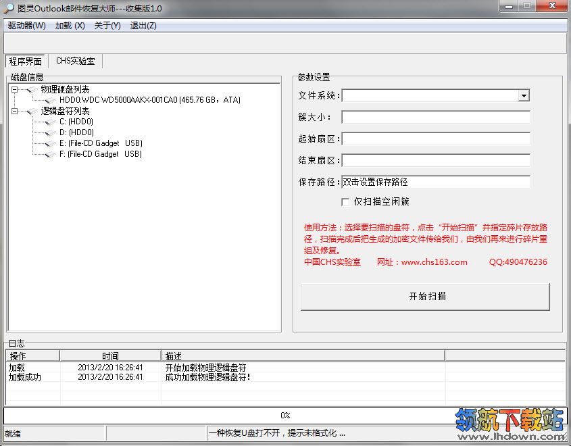Image resolution: width=571 pixels, height=446 pixels.
Task: Click the 操作 column header in log
Action: tap(32, 355)
